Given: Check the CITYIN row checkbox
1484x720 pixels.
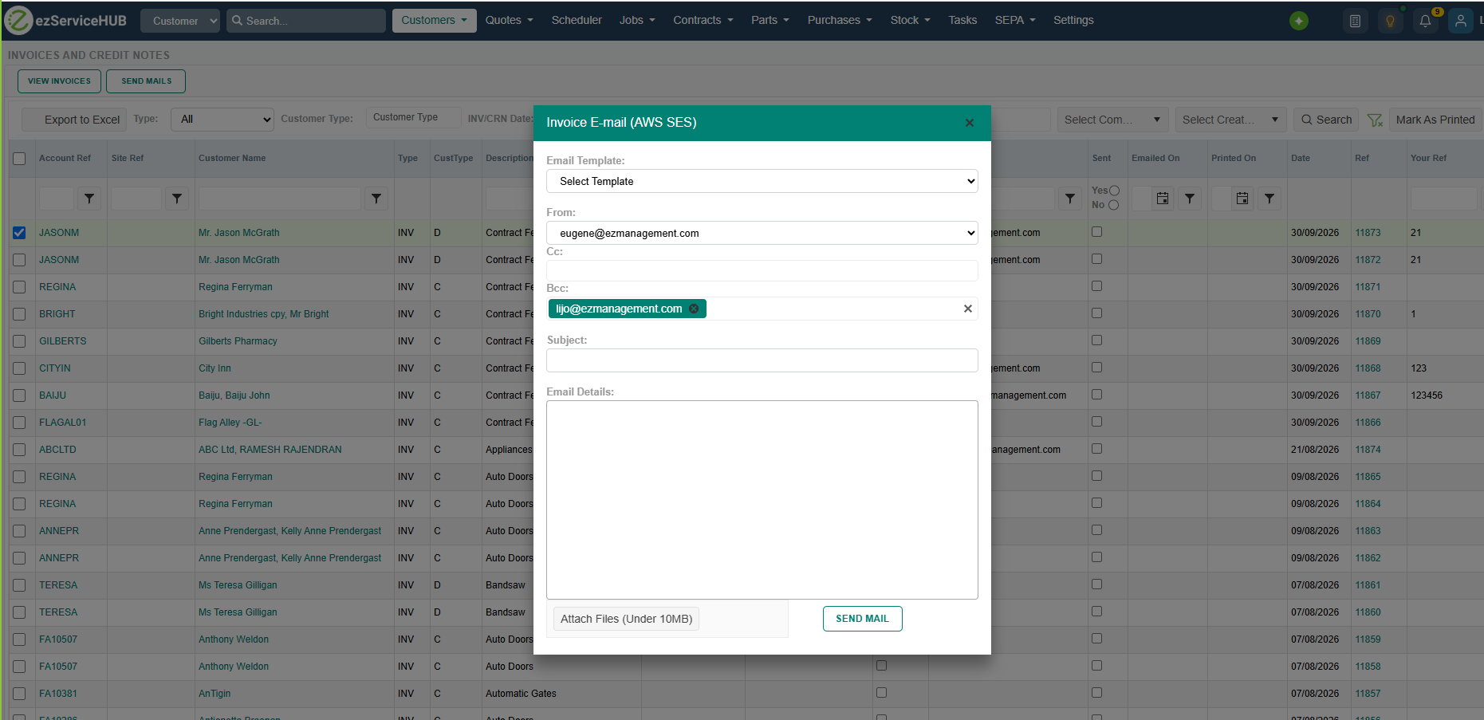Looking at the screenshot, I should coord(19,368).
